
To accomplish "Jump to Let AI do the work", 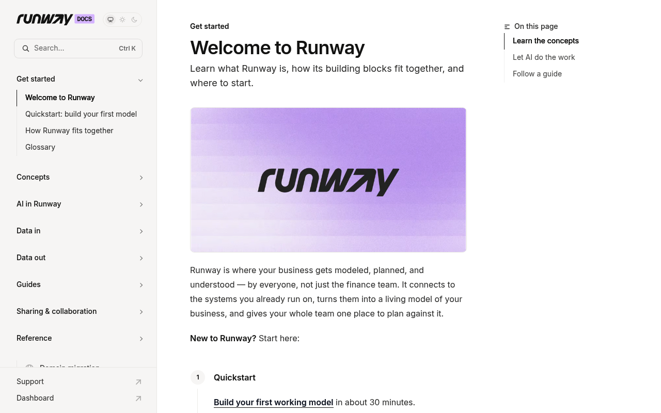I will click(x=544, y=57).
